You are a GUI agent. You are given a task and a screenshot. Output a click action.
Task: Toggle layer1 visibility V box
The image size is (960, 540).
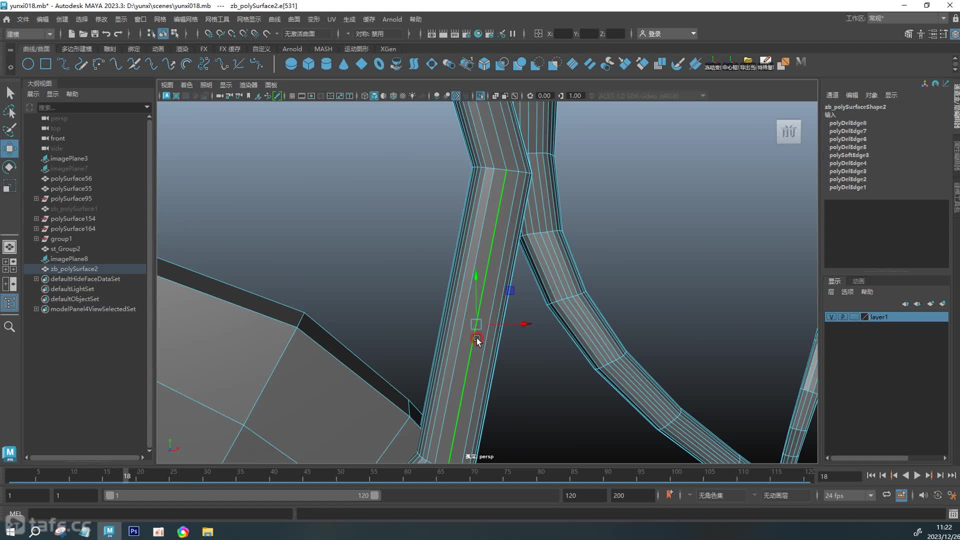pos(831,317)
